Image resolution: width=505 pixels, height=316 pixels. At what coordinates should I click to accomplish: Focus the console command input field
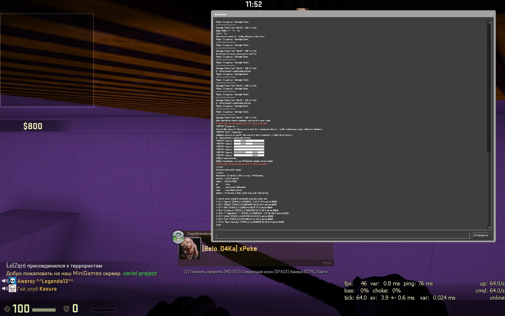(342, 235)
